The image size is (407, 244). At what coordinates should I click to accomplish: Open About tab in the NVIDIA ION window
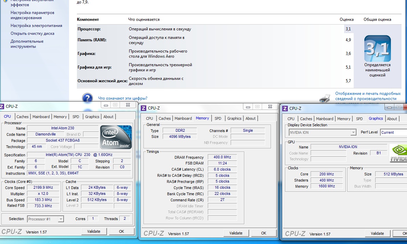[x=392, y=119]
